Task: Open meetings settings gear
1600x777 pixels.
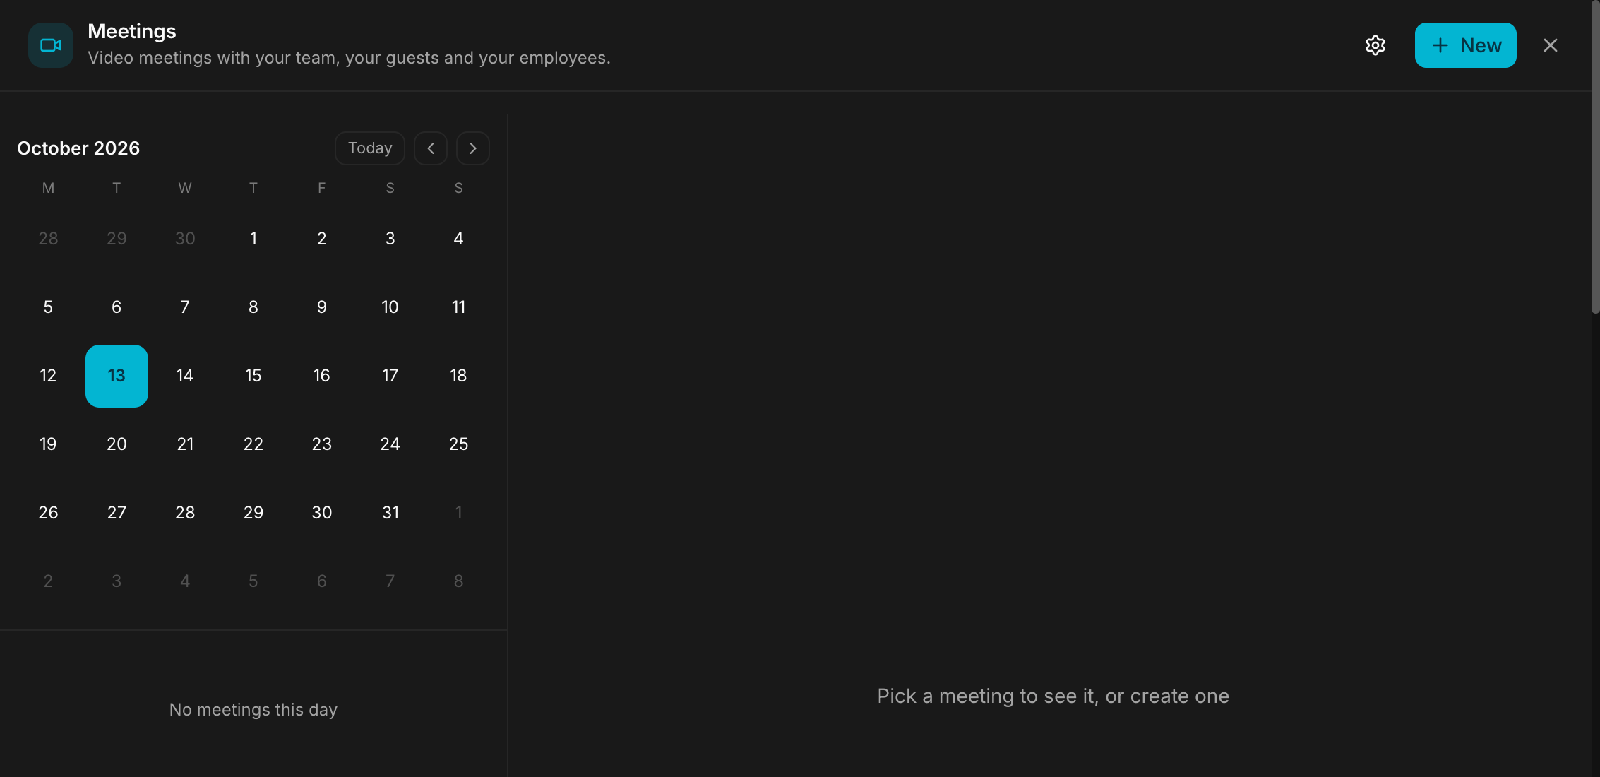Action: click(1375, 45)
